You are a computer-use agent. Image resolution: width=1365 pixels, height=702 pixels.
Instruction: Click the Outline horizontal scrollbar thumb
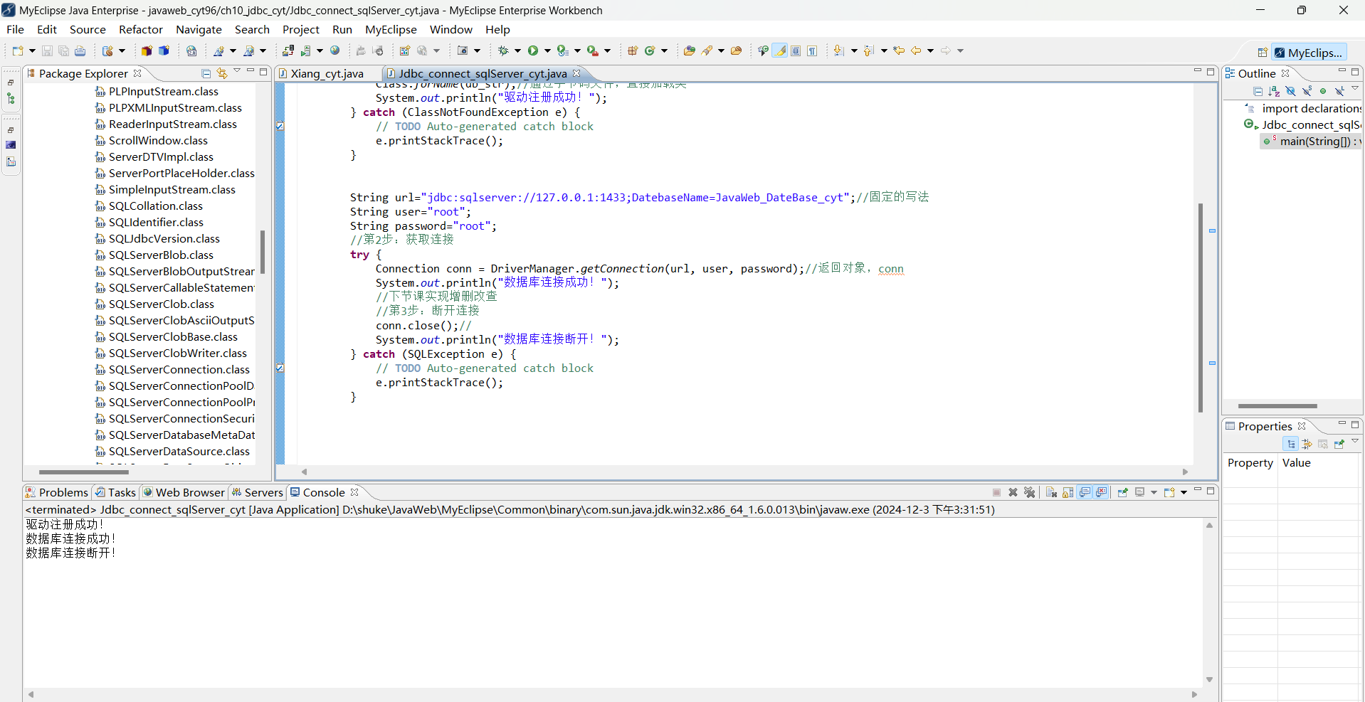coord(1277,406)
